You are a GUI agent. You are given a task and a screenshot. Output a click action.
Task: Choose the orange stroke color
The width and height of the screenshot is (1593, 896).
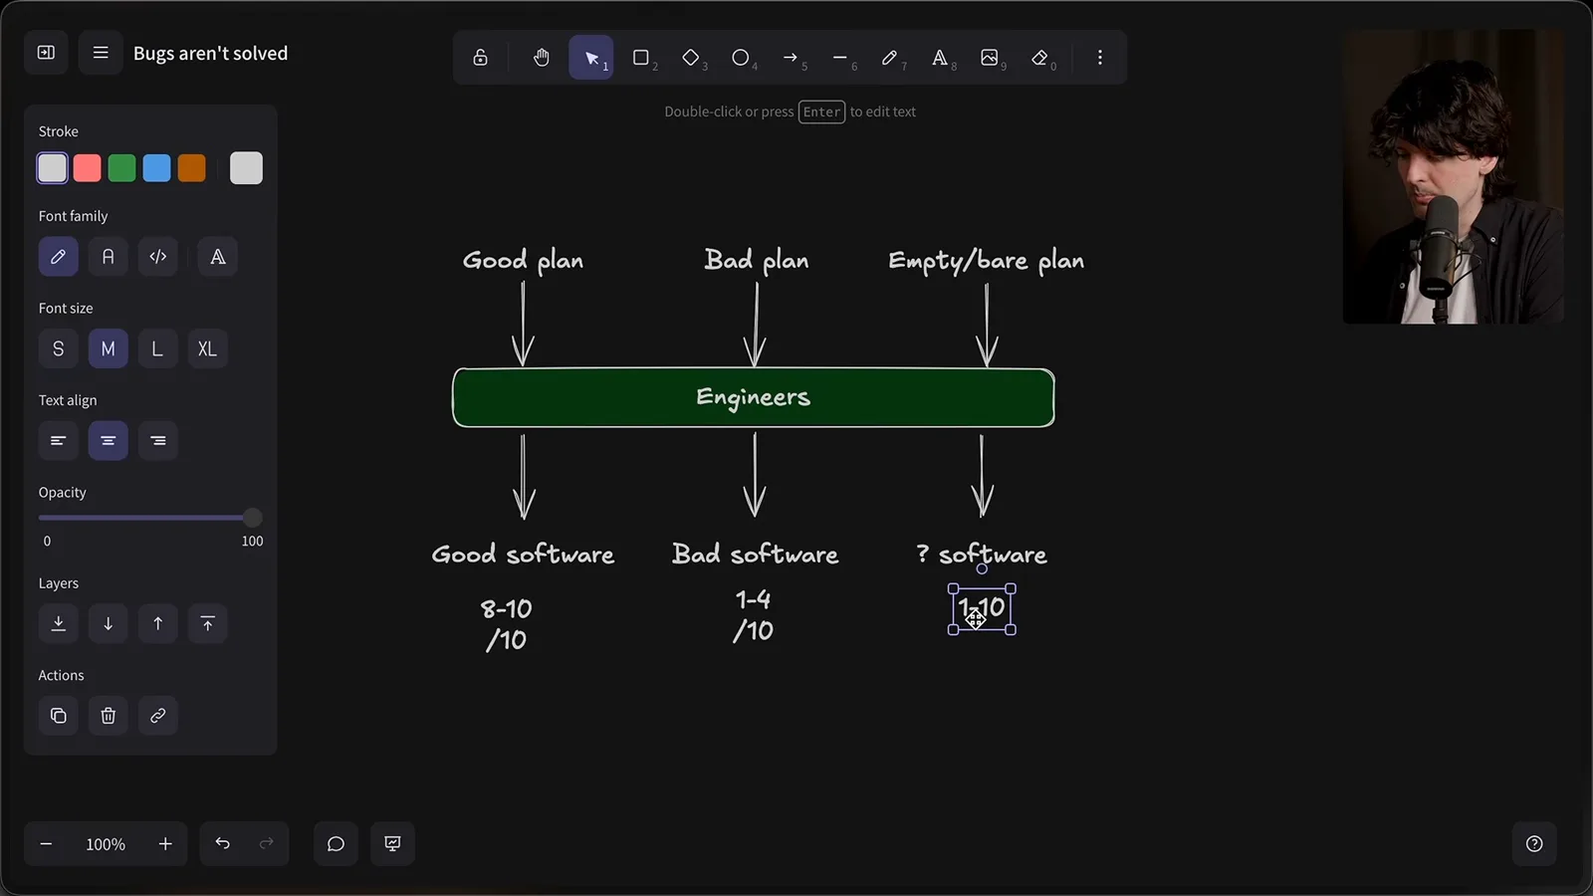pos(192,168)
